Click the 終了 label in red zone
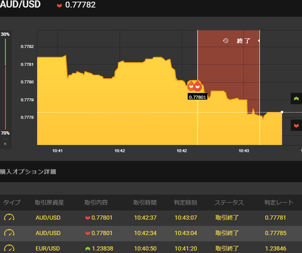 (243, 41)
